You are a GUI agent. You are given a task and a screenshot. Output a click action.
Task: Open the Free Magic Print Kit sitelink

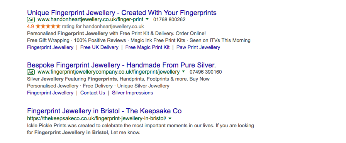pos(148,47)
